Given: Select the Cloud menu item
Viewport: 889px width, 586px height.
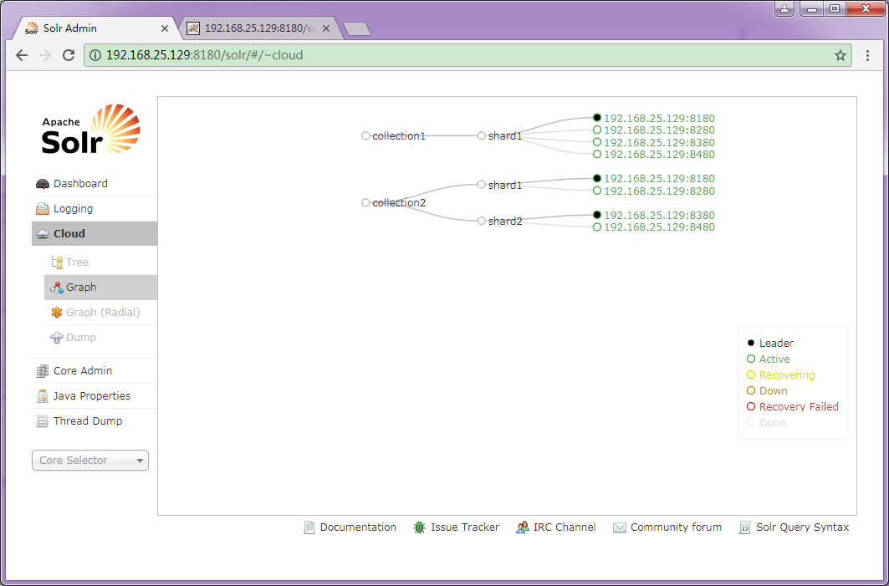Looking at the screenshot, I should click(x=95, y=233).
